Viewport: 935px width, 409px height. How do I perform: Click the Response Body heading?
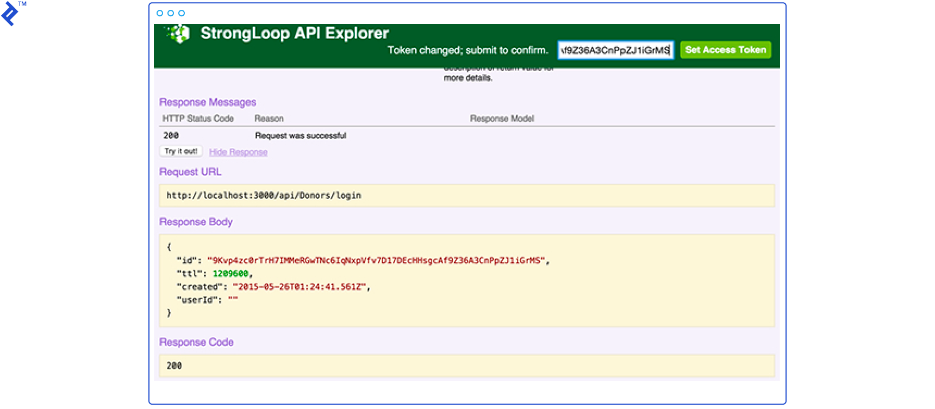(196, 222)
